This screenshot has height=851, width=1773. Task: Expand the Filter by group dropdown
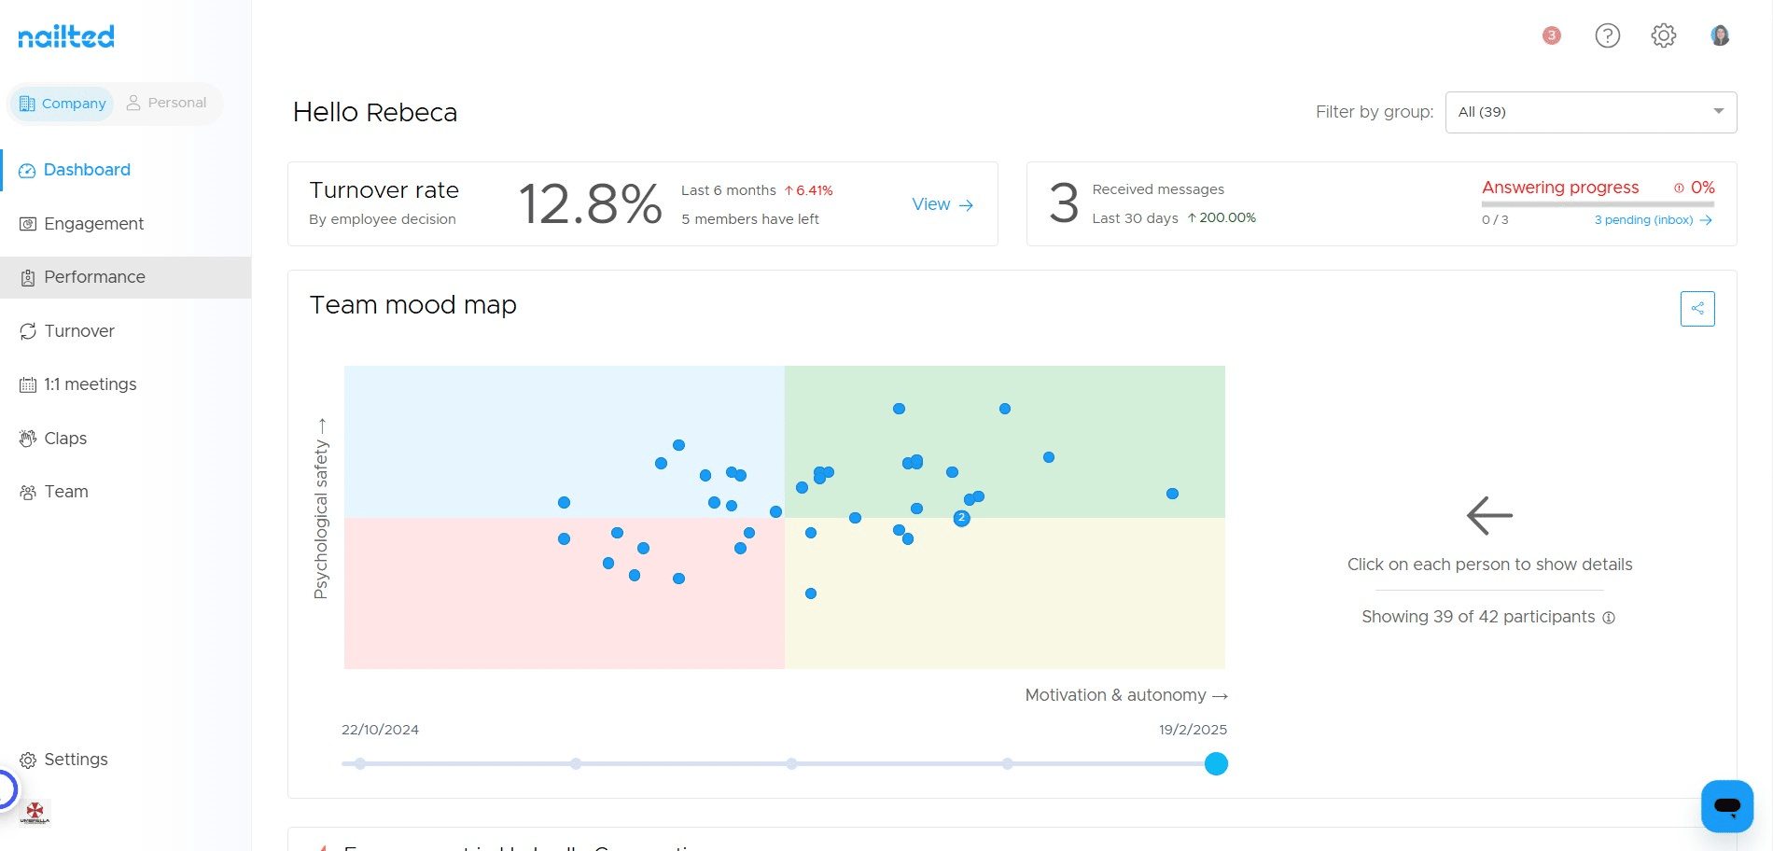[x=1719, y=111]
